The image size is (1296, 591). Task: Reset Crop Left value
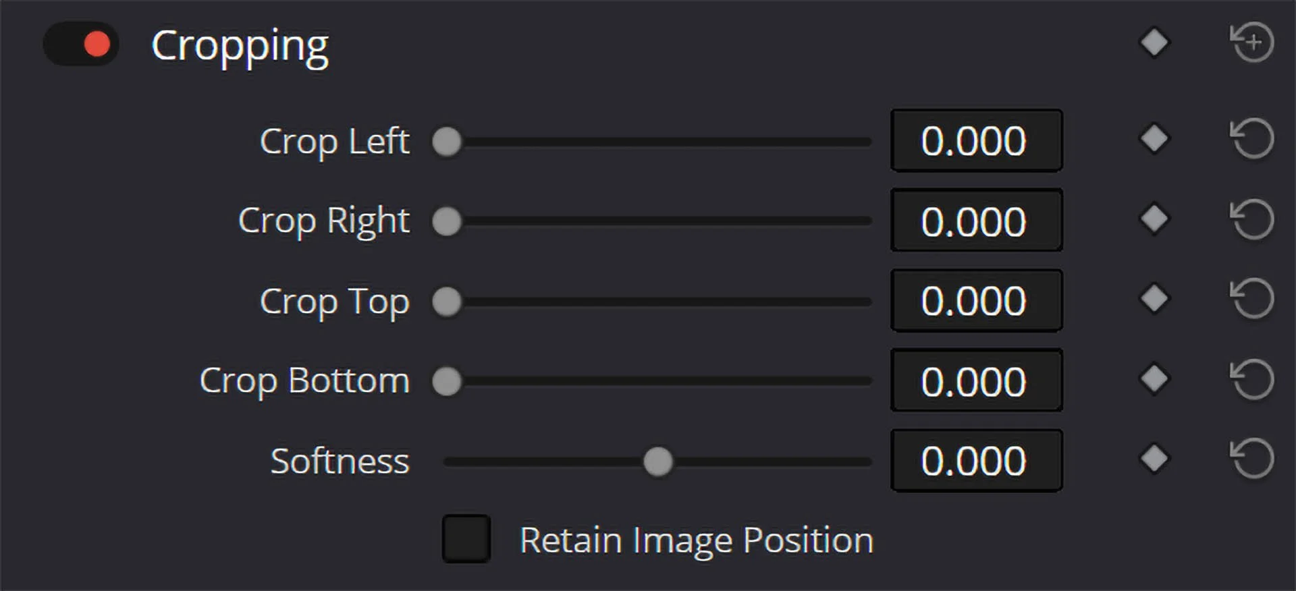tap(1252, 139)
